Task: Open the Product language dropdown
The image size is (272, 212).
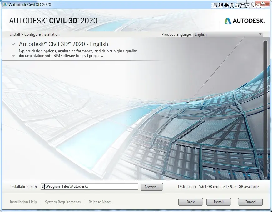Action: pyautogui.click(x=228, y=34)
